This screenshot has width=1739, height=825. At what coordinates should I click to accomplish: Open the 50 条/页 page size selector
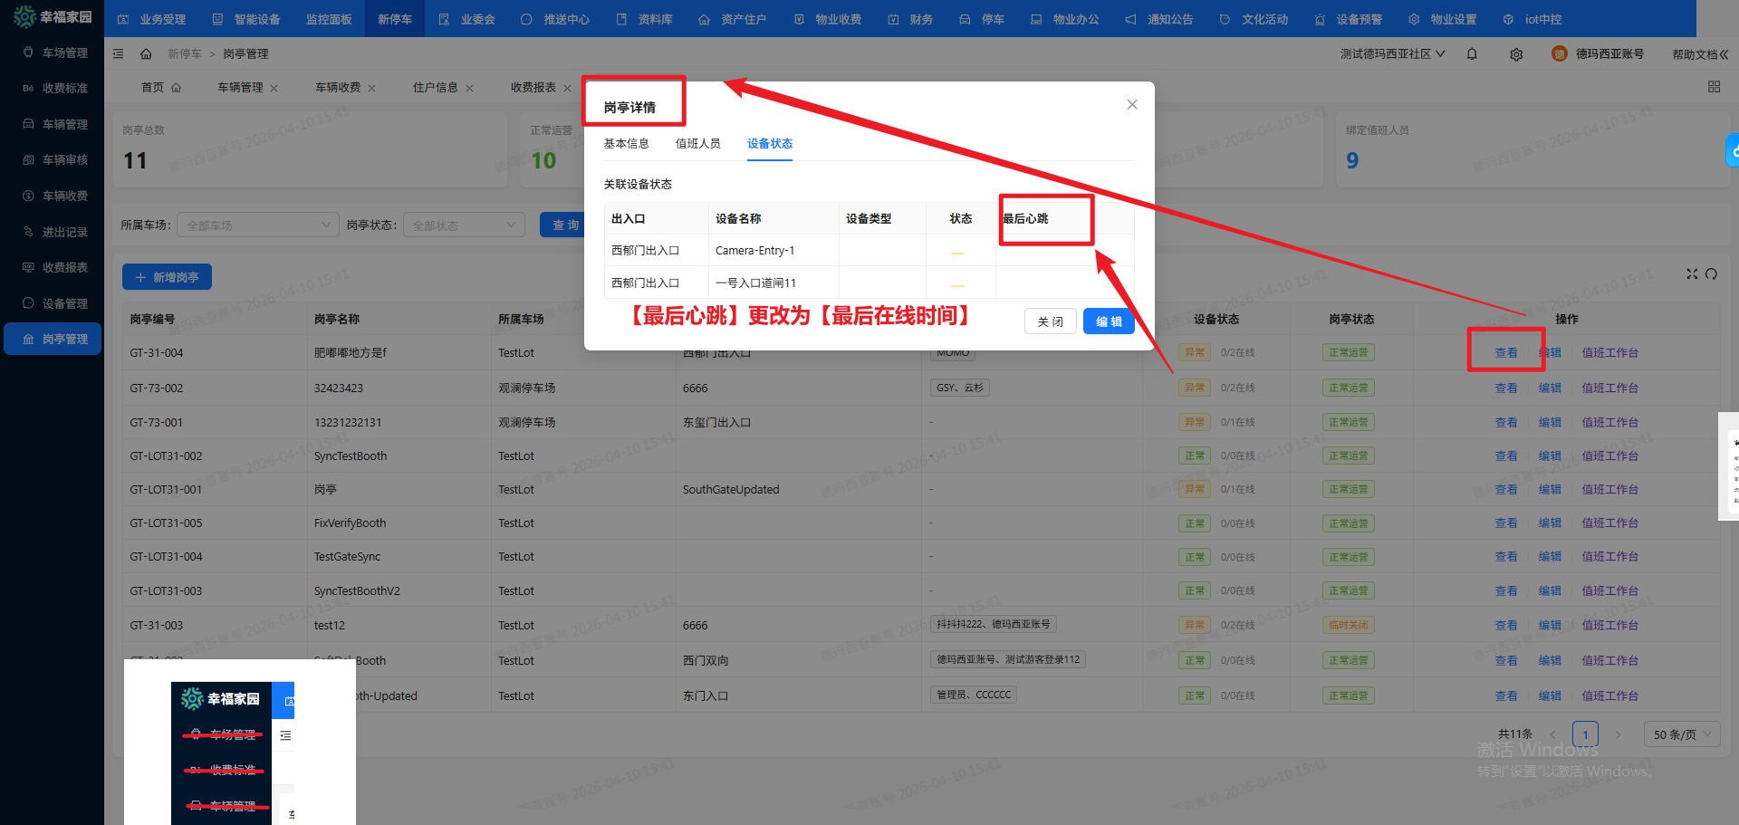click(1682, 734)
